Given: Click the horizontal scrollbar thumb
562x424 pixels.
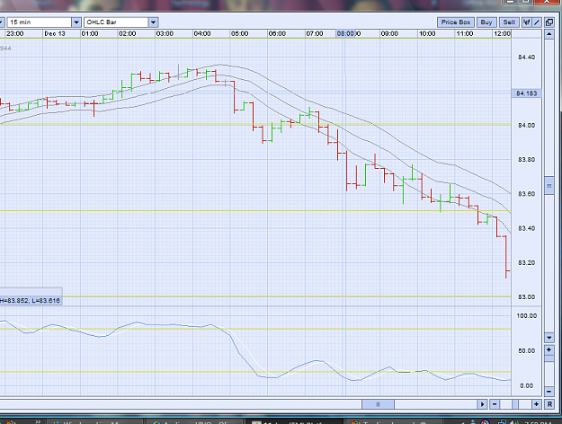Looking at the screenshot, I should pyautogui.click(x=378, y=404).
